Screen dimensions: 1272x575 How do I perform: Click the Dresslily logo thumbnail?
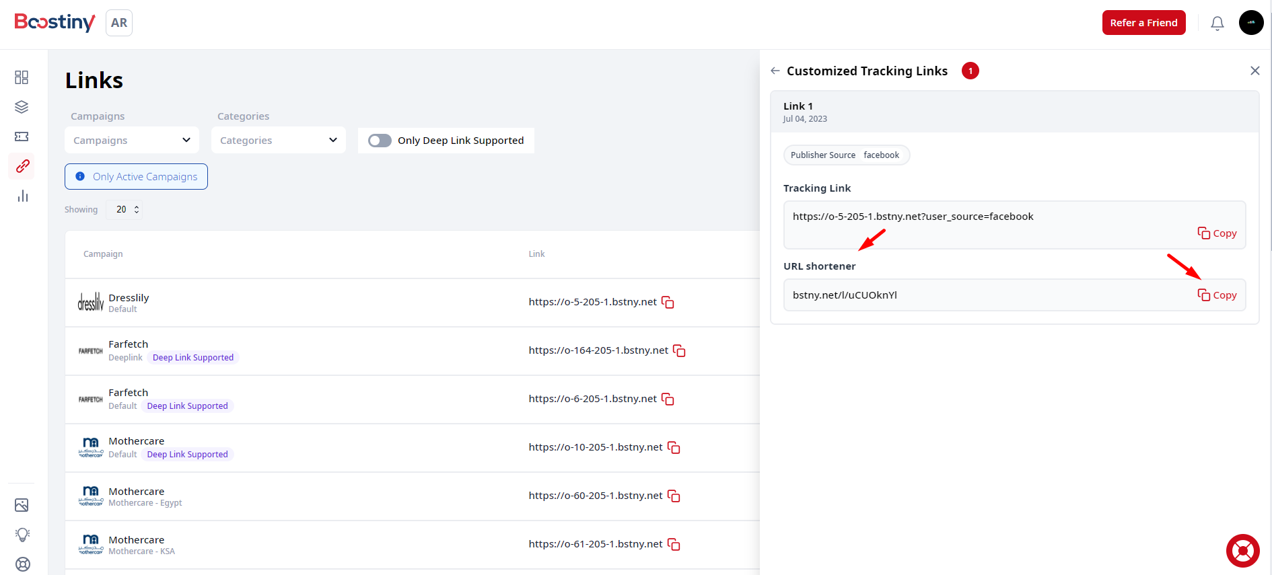pos(91,303)
